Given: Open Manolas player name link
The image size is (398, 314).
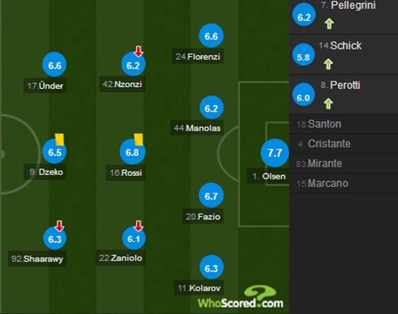Looking at the screenshot, I should pos(197,128).
